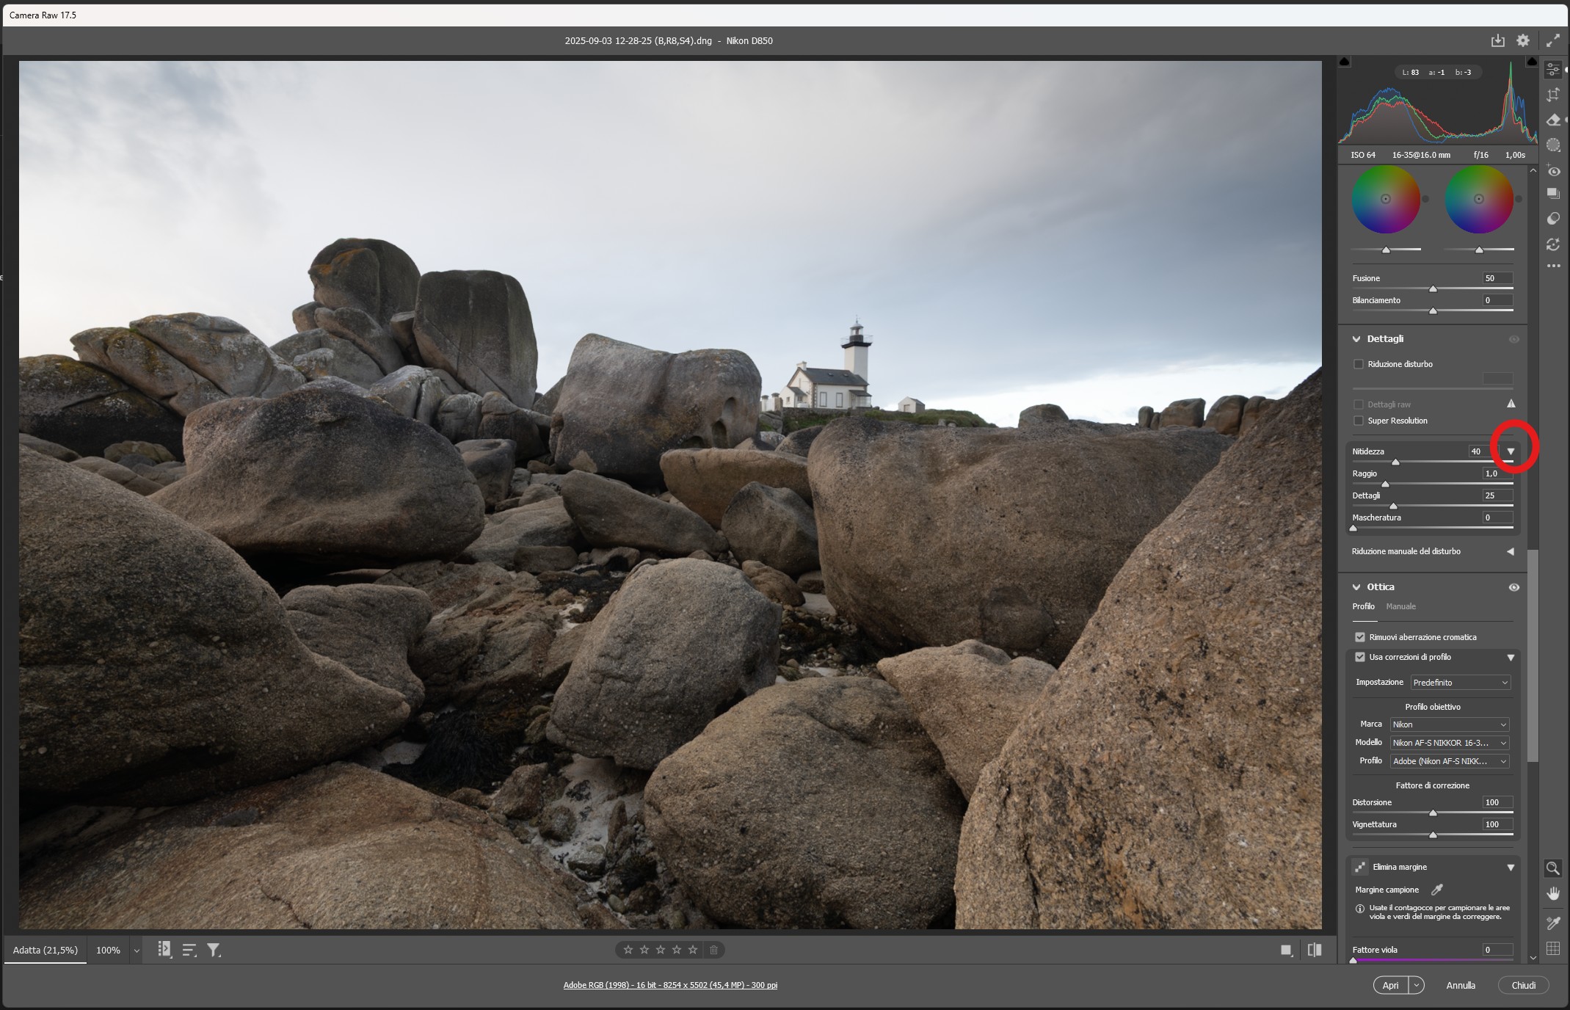Open the Impostazione Predefinito dropdown
This screenshot has height=1010, width=1570.
coord(1461,683)
